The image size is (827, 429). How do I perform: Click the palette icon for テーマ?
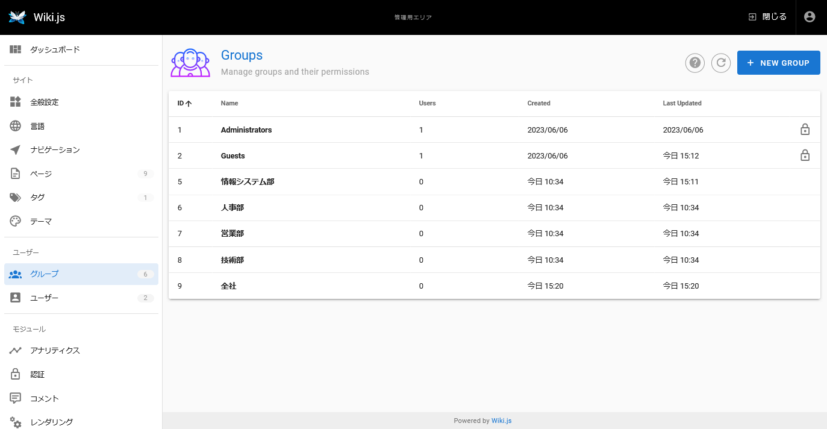[x=16, y=221]
